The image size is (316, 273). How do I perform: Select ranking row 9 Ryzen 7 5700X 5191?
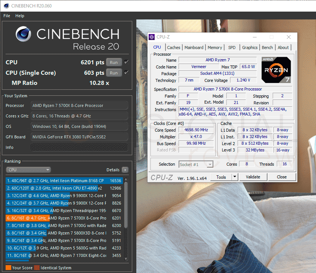(64, 240)
